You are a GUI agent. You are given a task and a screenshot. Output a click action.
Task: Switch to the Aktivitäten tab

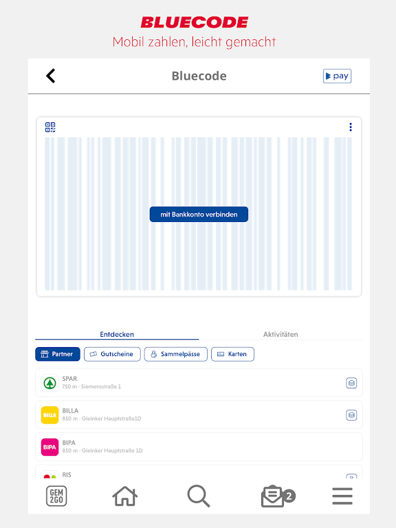click(x=280, y=334)
